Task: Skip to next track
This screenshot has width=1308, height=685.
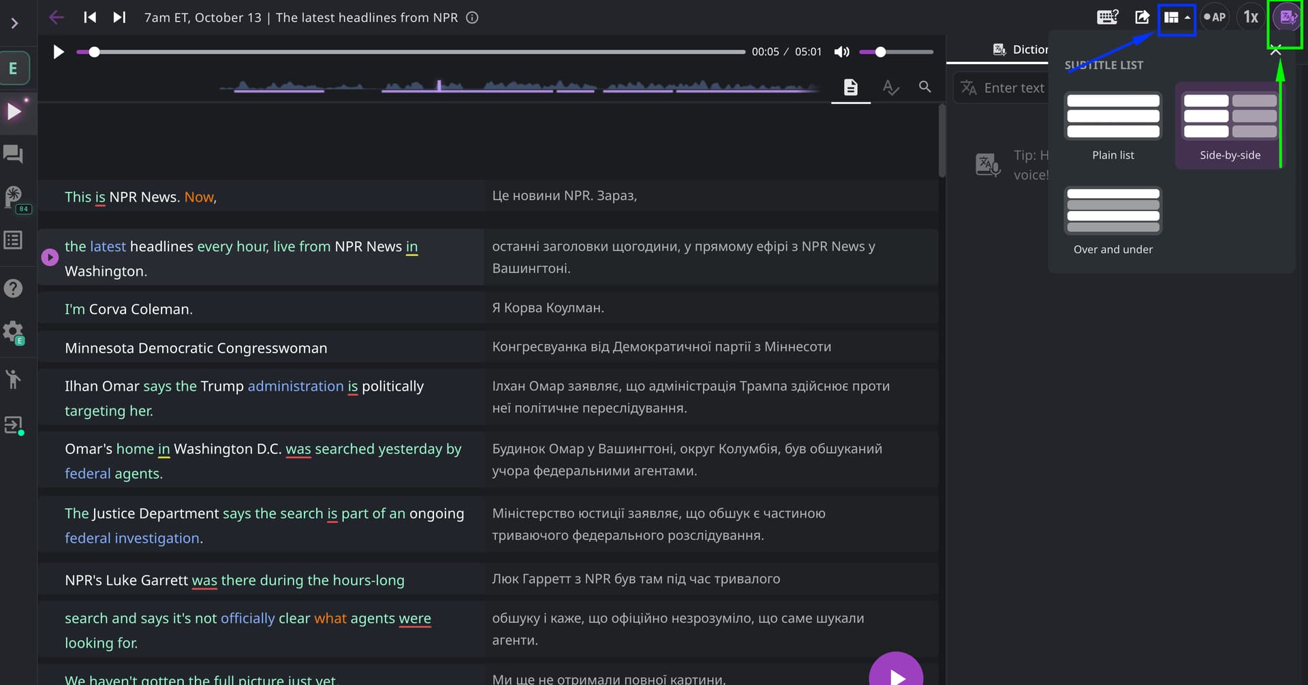Action: (119, 18)
